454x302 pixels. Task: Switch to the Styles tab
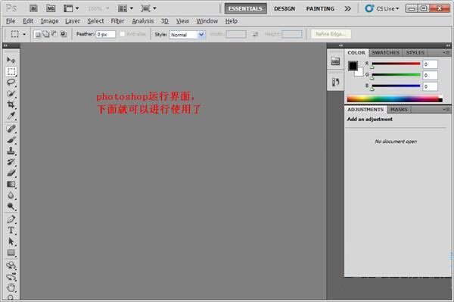[x=415, y=52]
